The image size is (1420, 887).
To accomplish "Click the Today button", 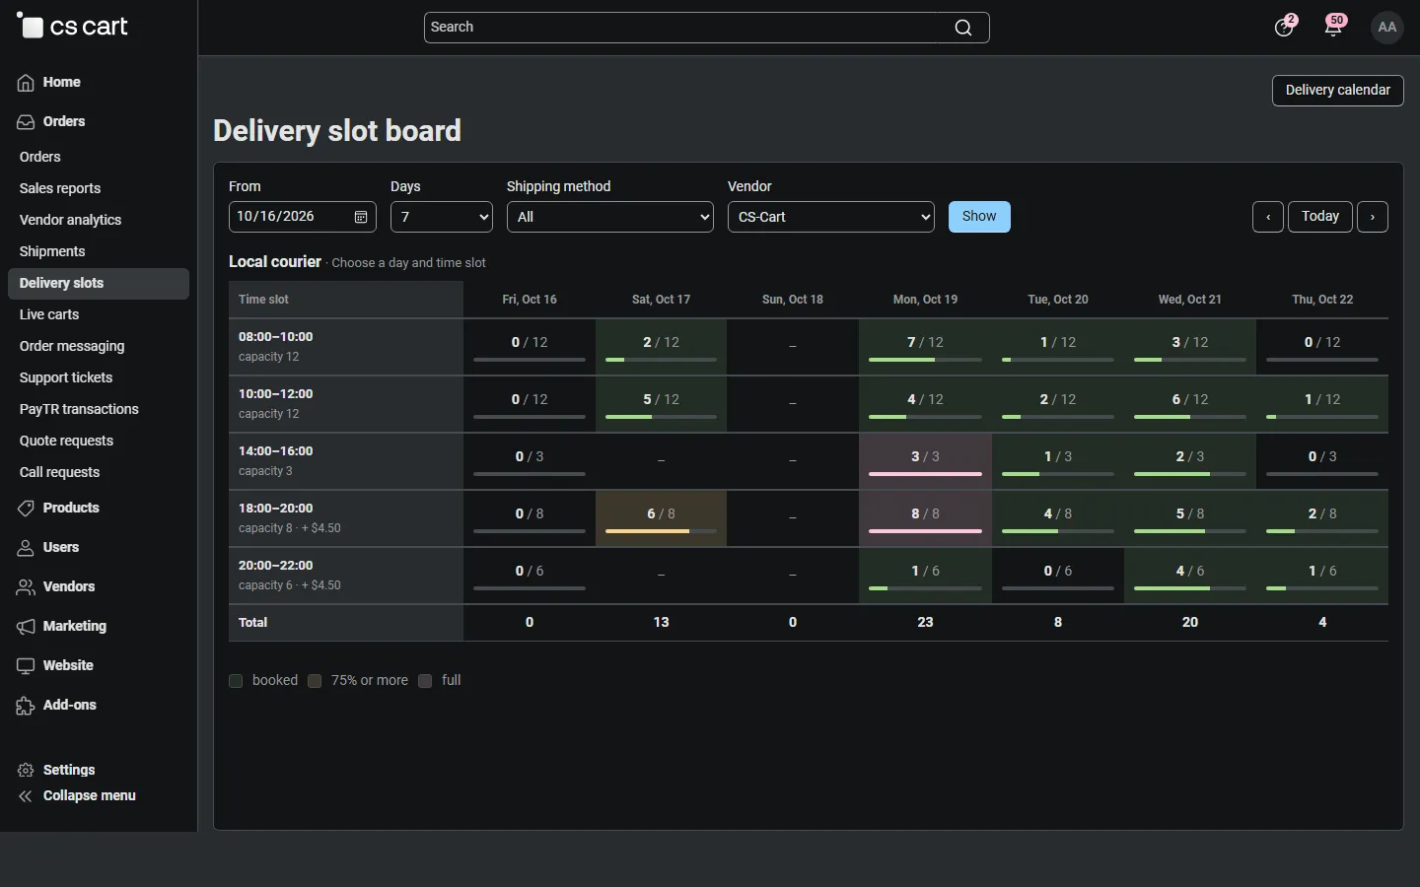I will click(x=1320, y=217).
